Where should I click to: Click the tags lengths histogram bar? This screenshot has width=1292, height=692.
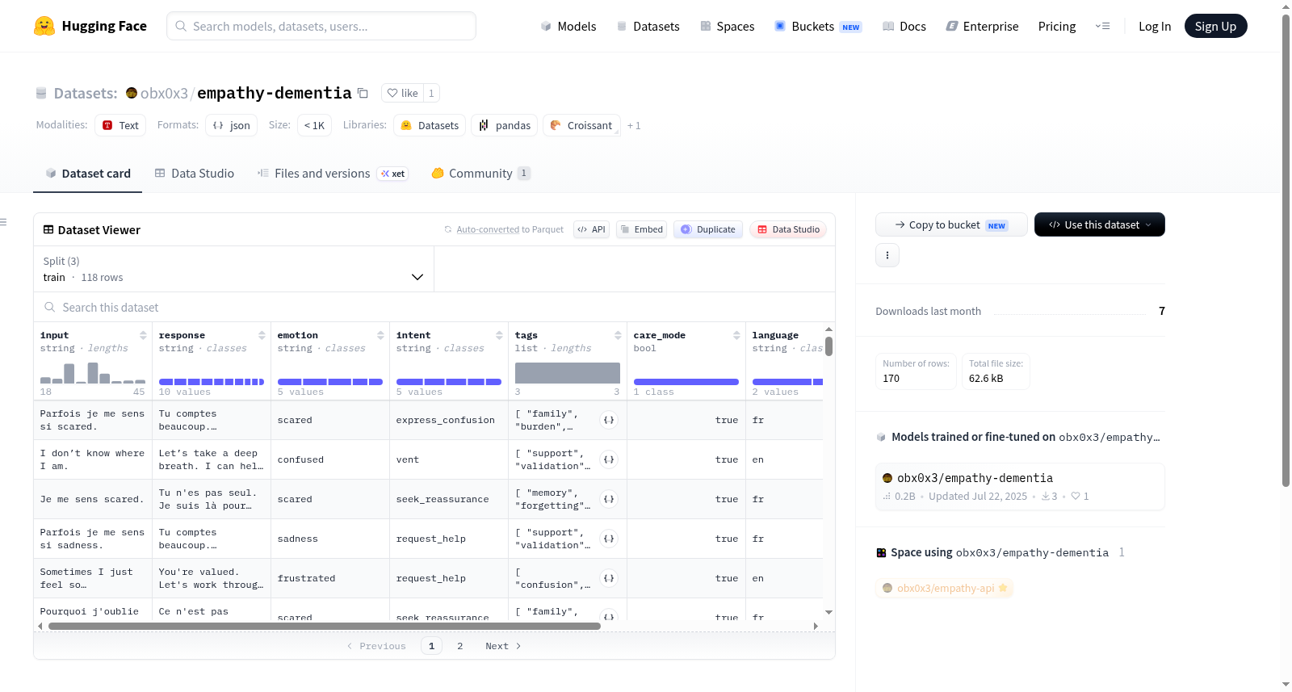coord(568,372)
